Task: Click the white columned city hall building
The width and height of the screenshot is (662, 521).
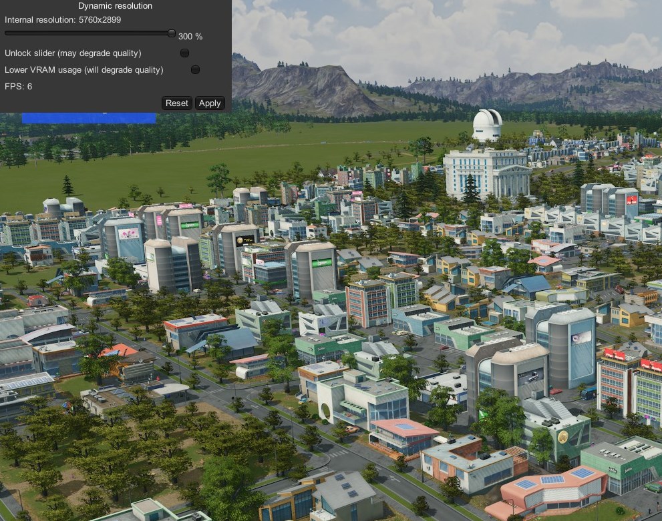Action: click(x=487, y=173)
